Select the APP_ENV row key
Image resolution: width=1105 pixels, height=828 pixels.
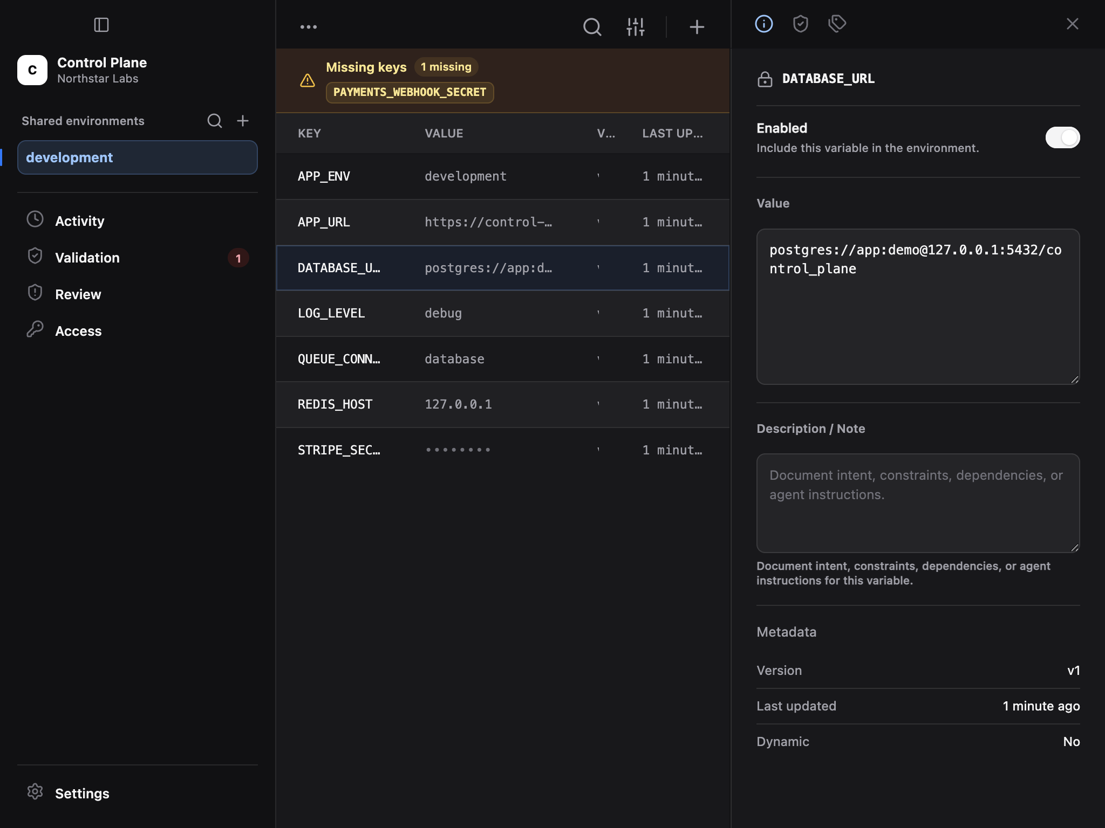[324, 176]
